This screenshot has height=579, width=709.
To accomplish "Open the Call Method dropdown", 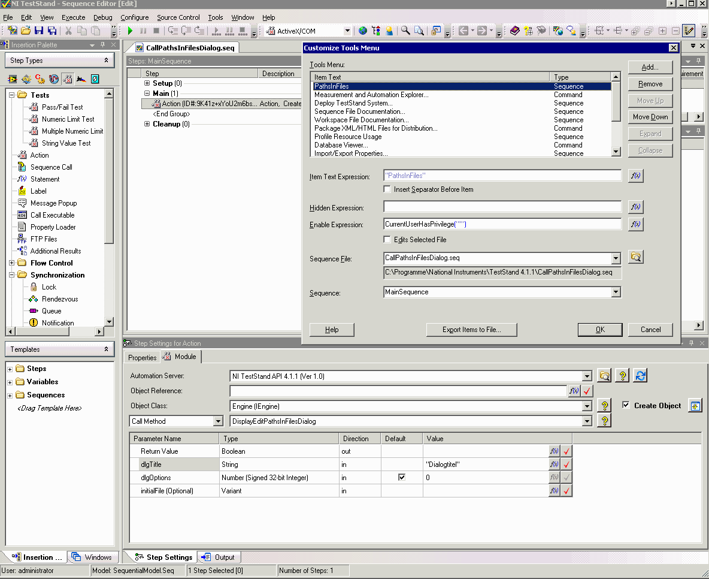I will [x=219, y=421].
